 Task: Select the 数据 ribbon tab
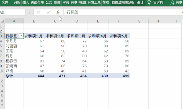(57, 2)
